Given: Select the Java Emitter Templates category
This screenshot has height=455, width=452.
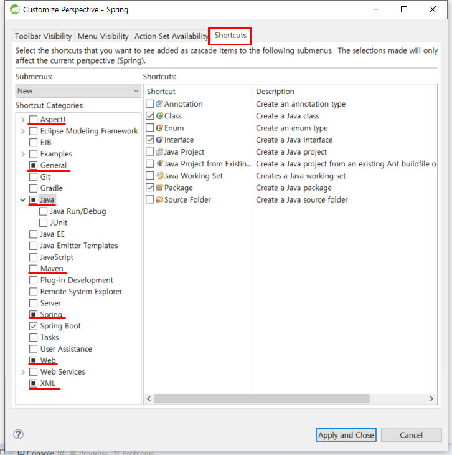Looking at the screenshot, I should pyautogui.click(x=79, y=246).
